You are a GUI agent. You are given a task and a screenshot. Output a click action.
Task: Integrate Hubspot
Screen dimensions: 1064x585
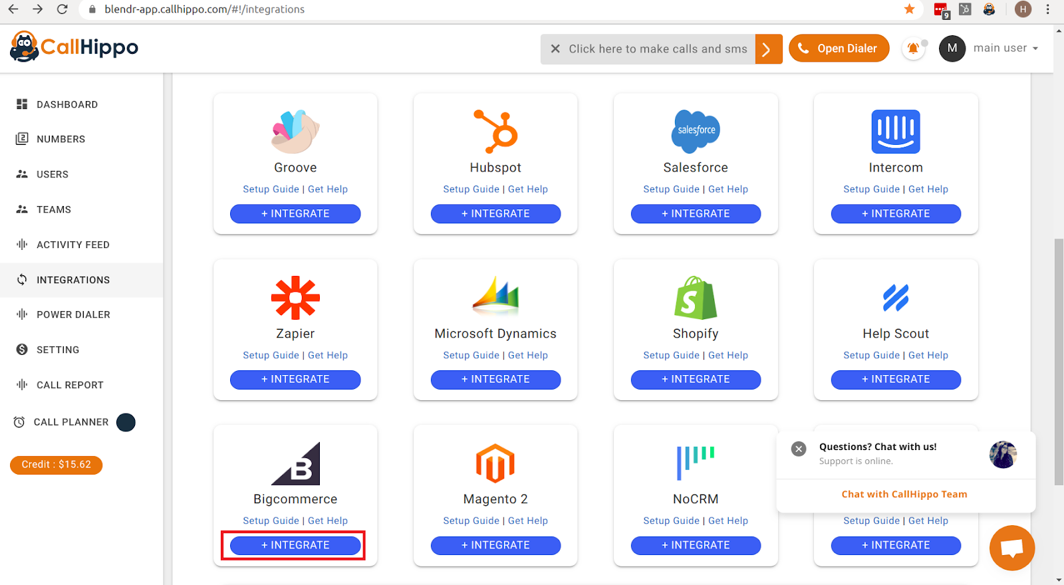click(495, 213)
